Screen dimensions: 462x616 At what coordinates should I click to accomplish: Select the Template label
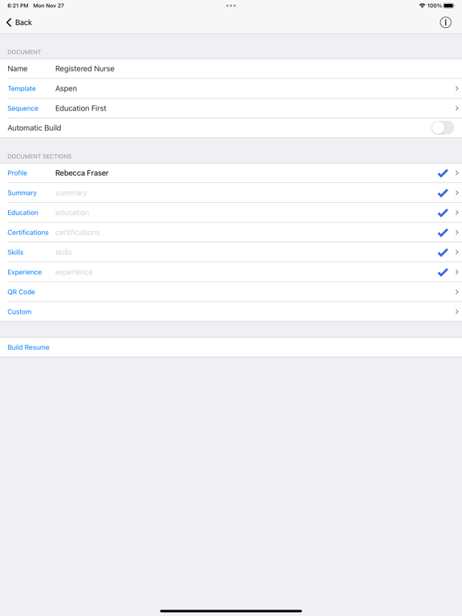(22, 88)
